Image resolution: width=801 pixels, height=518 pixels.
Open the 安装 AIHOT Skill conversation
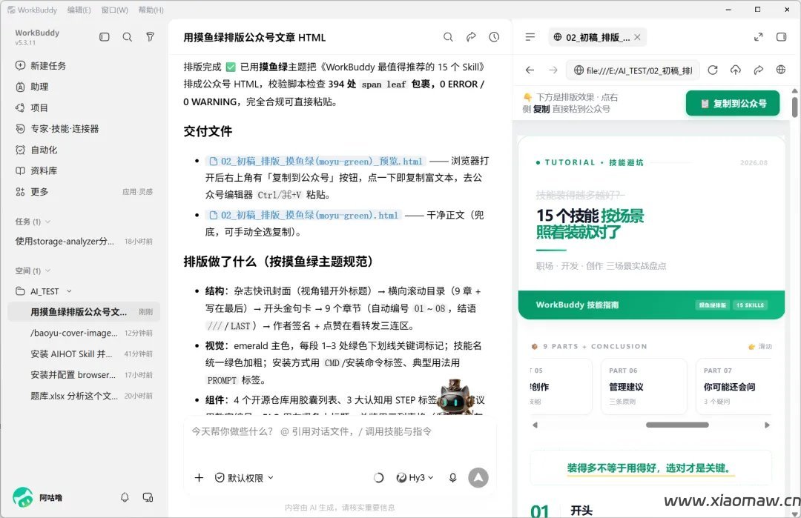(85, 353)
